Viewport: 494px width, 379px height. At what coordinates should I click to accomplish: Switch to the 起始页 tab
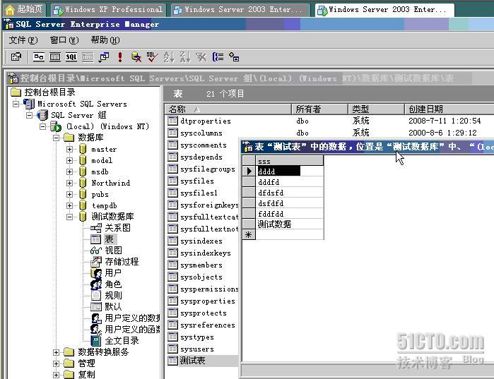coord(24,9)
